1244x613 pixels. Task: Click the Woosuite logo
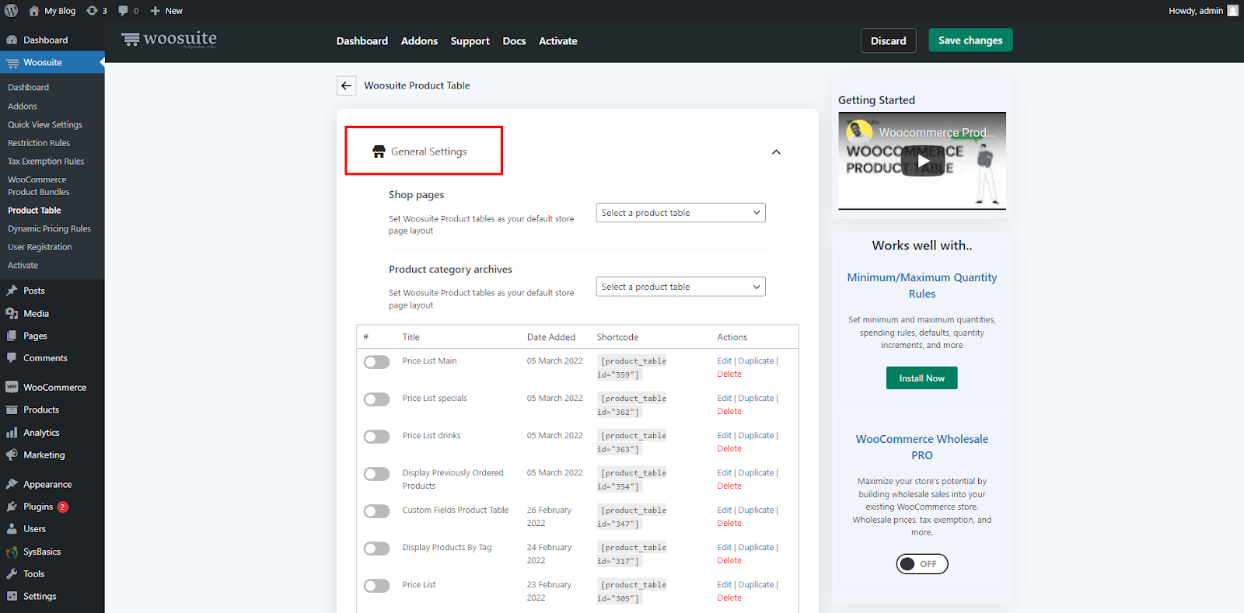[x=169, y=40]
